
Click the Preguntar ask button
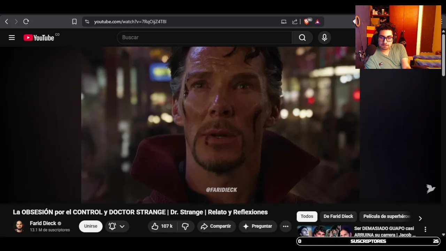(257, 226)
